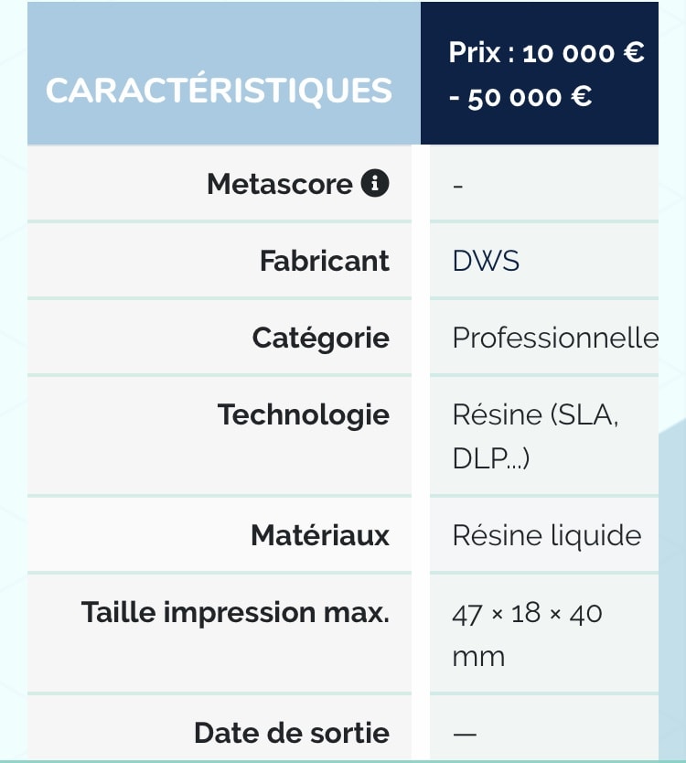Select the Date de sortie dash value
The width and height of the screenshot is (686, 763).
coord(465,734)
